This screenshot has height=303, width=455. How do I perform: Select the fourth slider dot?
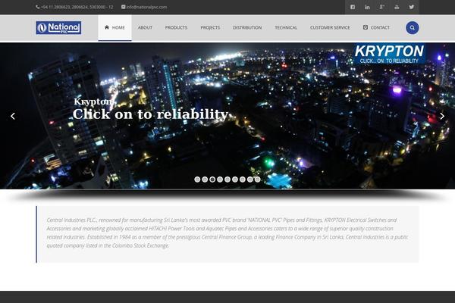point(220,180)
